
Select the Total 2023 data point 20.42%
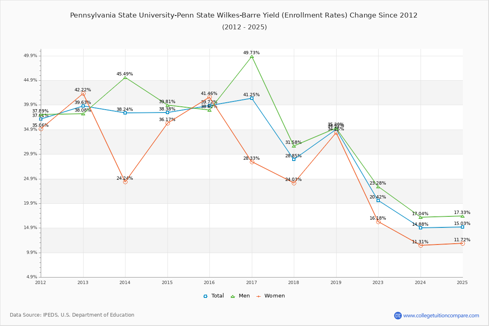[x=378, y=200]
